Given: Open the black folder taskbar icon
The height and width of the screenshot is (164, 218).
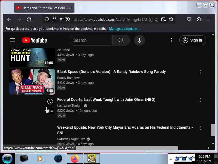Looking at the screenshot, I should pyautogui.click(x=24, y=158).
